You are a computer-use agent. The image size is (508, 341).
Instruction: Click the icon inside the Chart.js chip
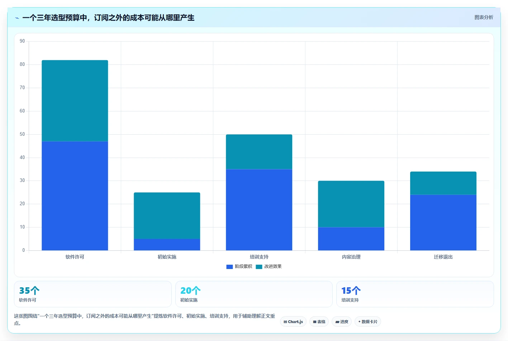coord(285,322)
